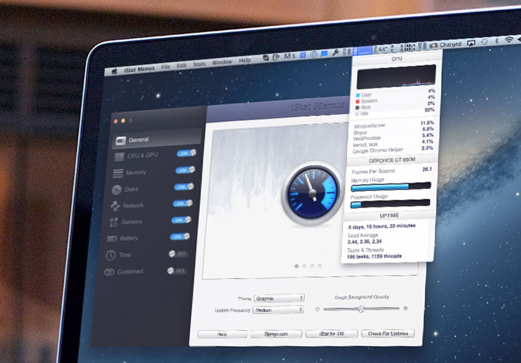Turn on the Combined switch

click(x=177, y=271)
